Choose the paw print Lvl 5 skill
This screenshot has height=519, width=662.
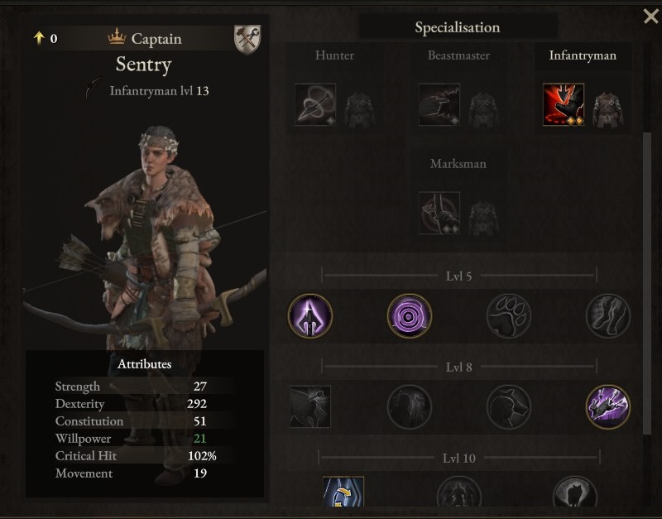click(x=509, y=316)
